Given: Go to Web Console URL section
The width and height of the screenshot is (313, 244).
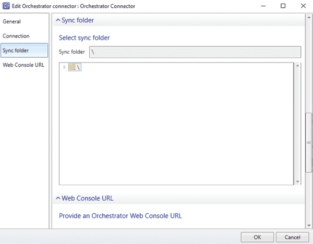Looking at the screenshot, I should coord(23,65).
